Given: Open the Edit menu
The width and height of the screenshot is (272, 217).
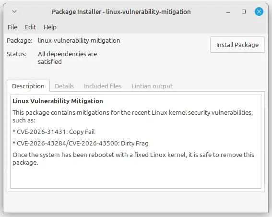Looking at the screenshot, I should 30,27.
